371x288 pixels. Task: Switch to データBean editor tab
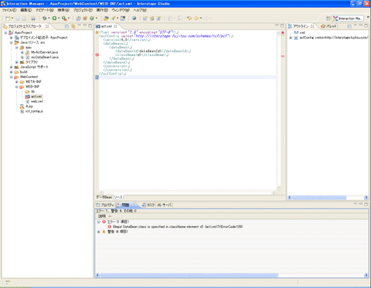tap(104, 197)
